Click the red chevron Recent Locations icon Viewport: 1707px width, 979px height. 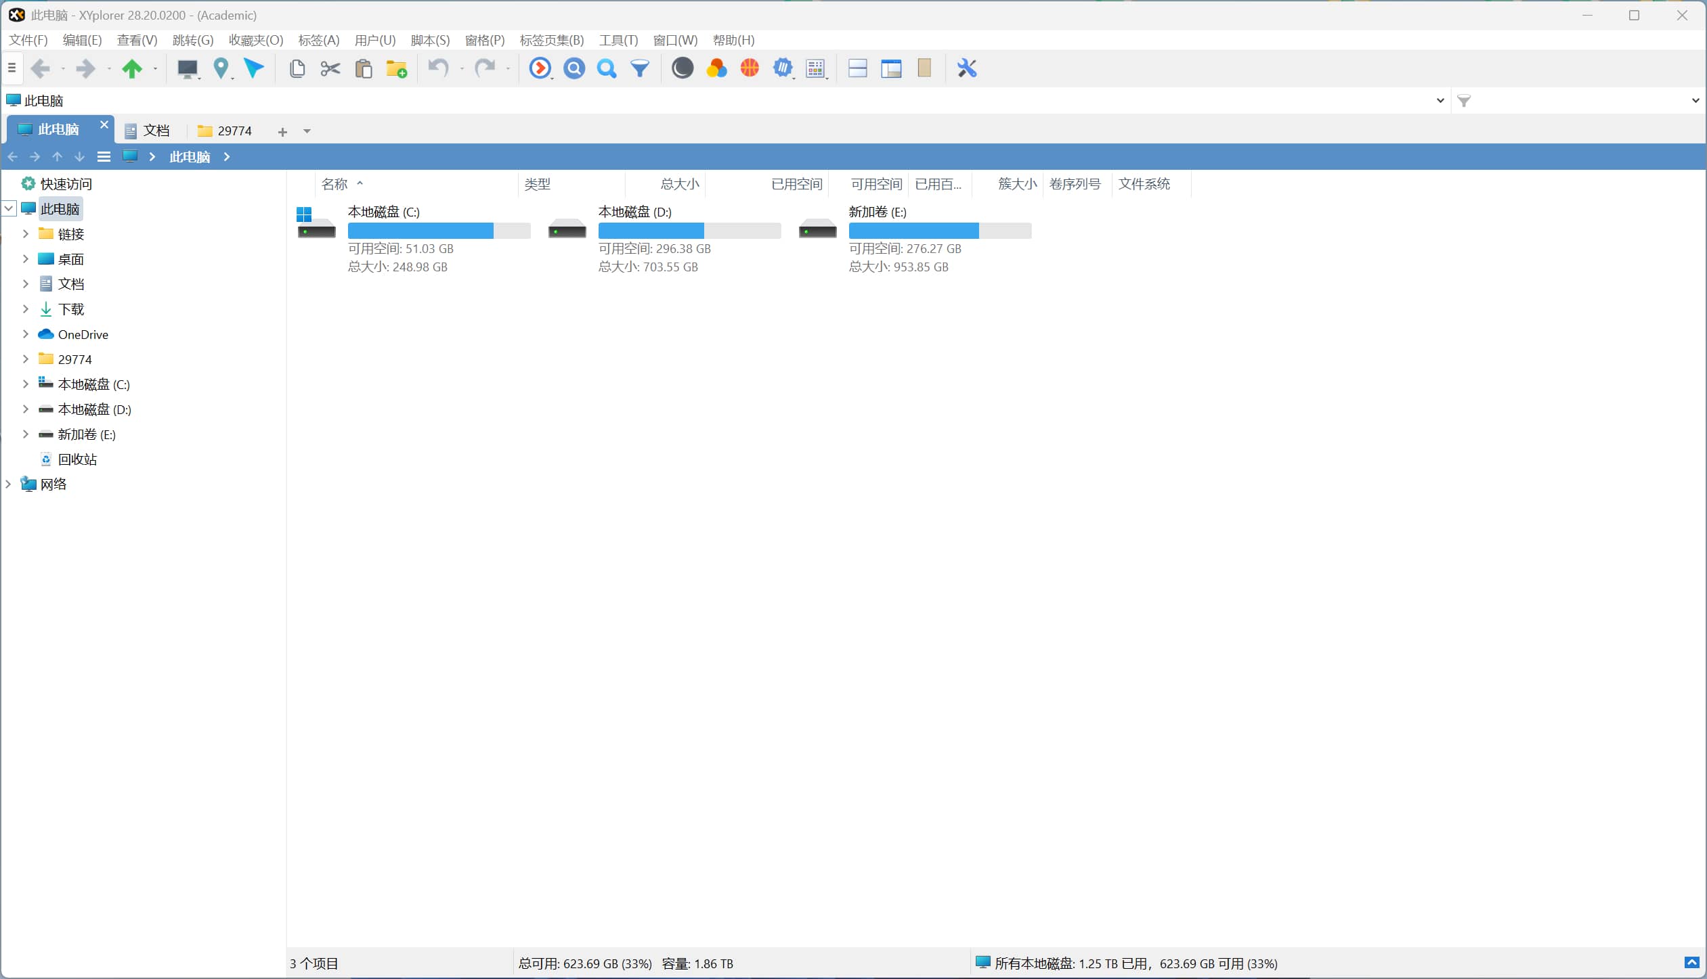[540, 68]
